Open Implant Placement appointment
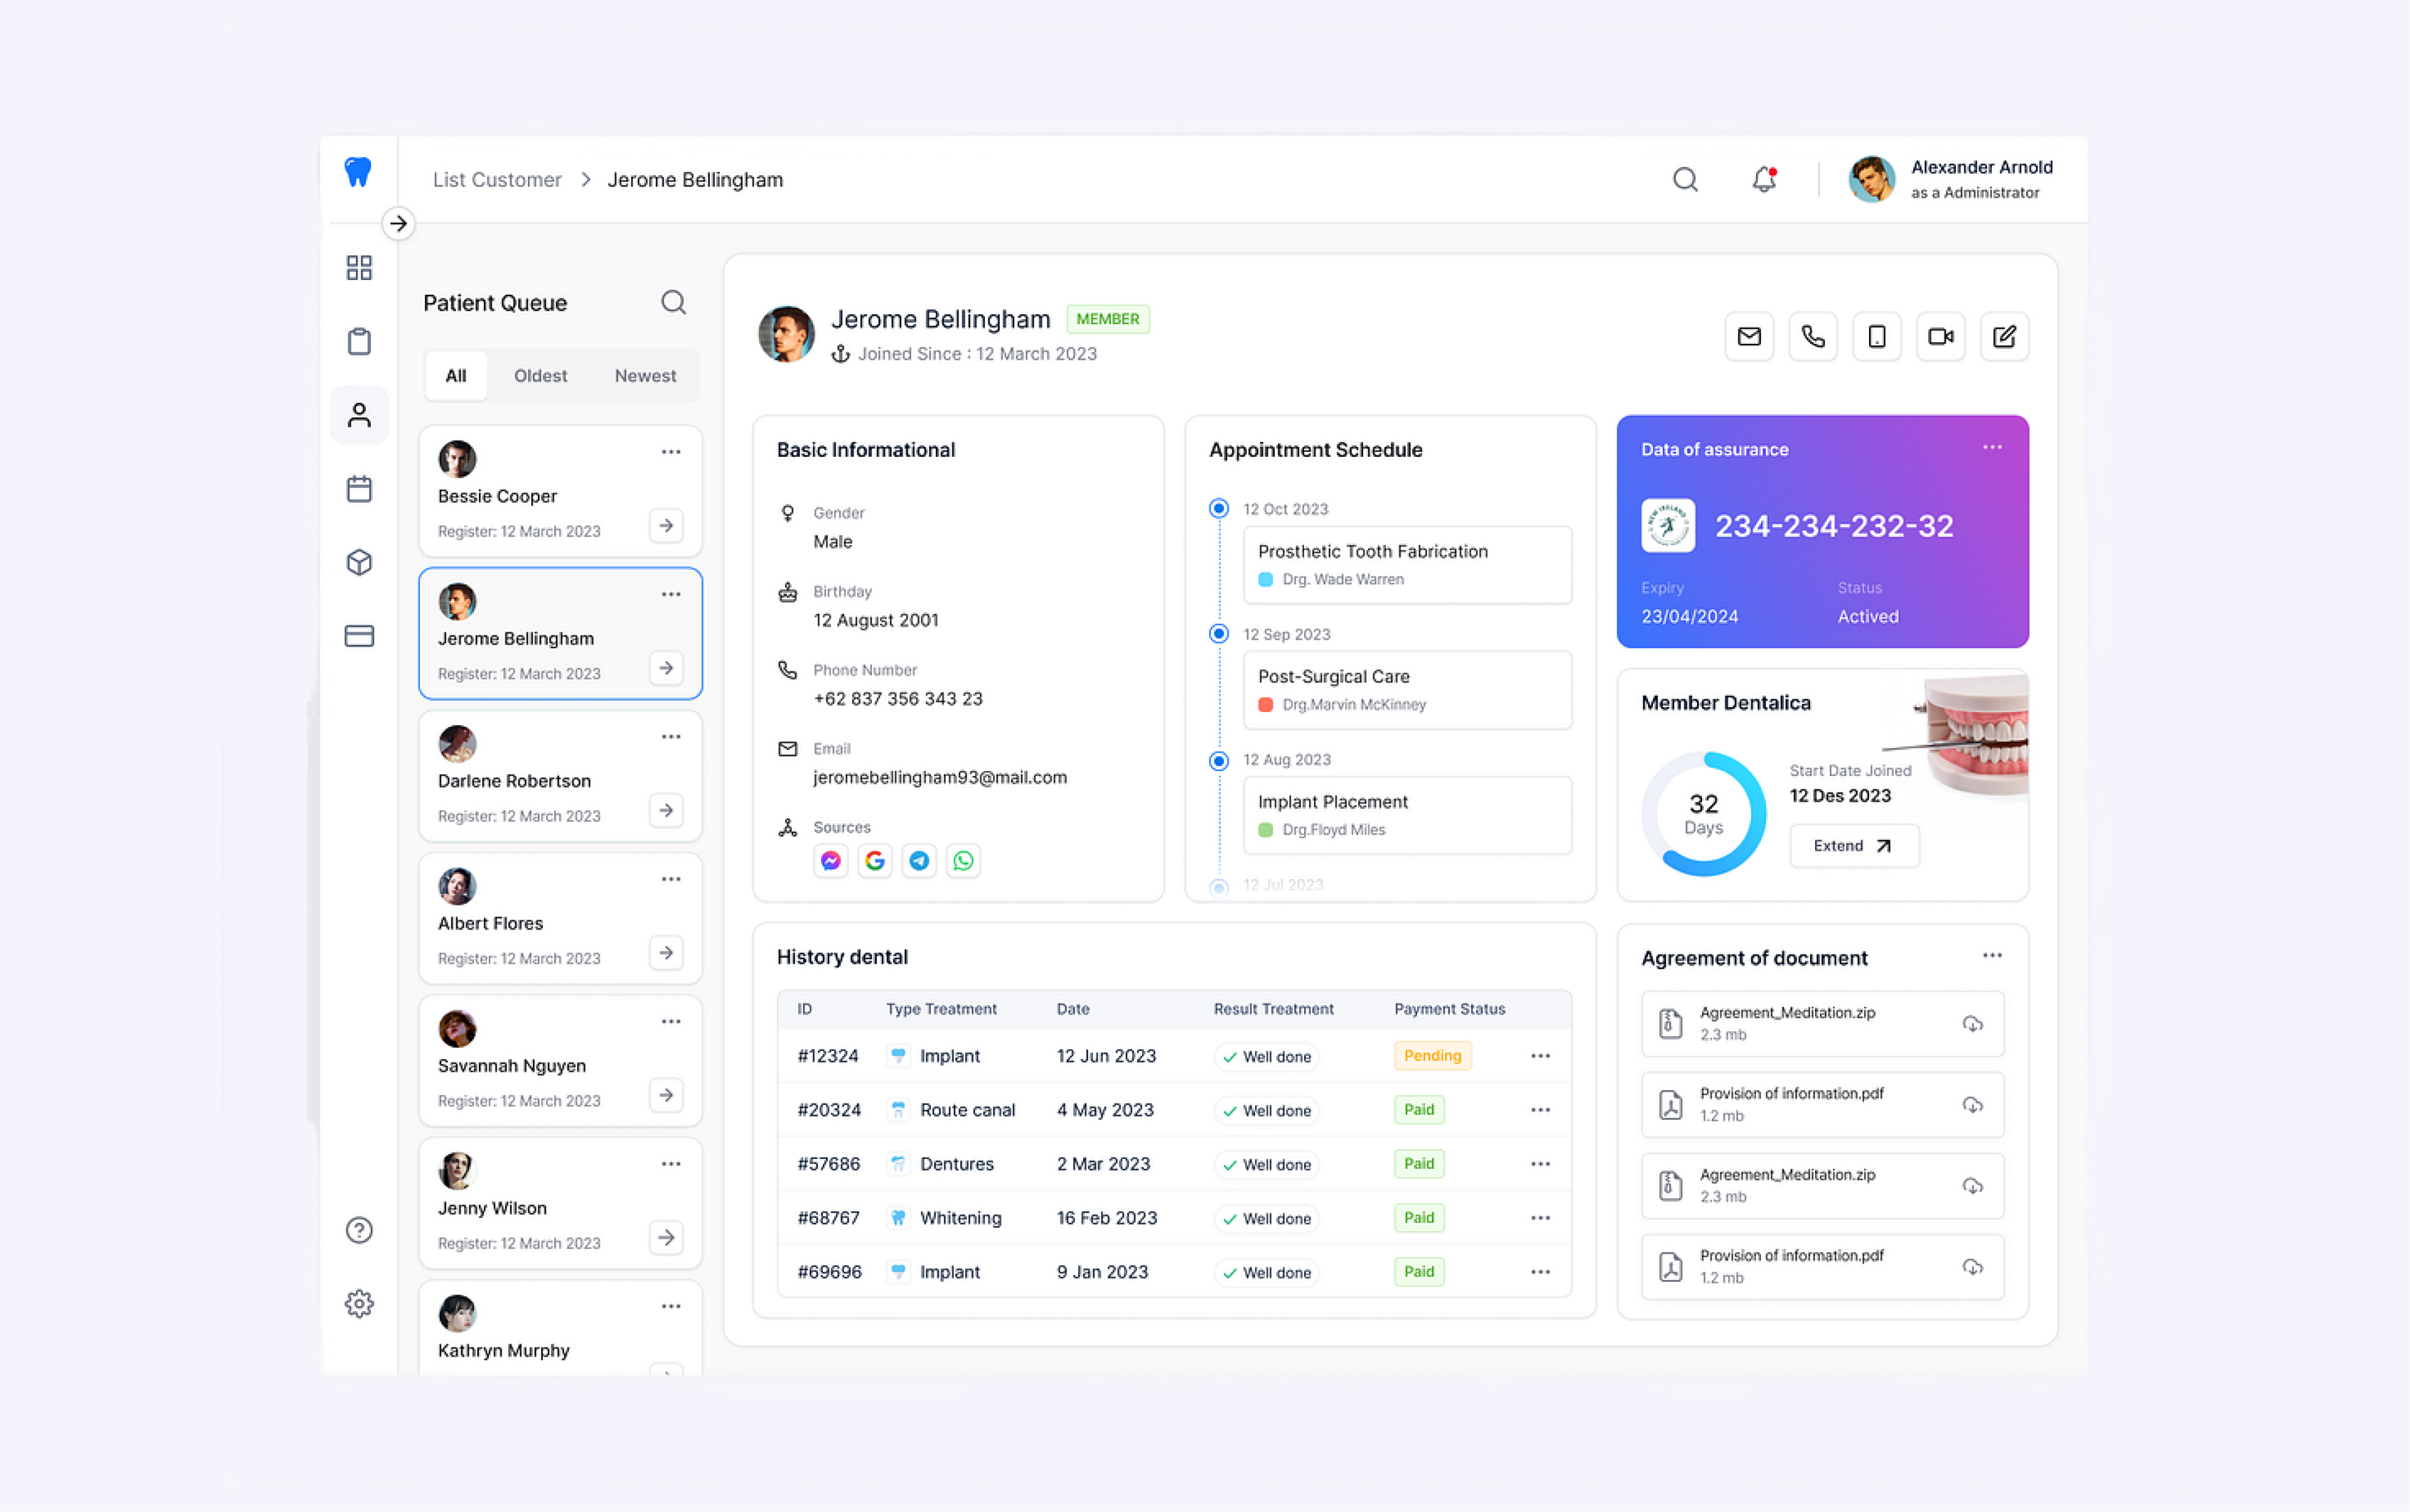 click(x=1408, y=815)
